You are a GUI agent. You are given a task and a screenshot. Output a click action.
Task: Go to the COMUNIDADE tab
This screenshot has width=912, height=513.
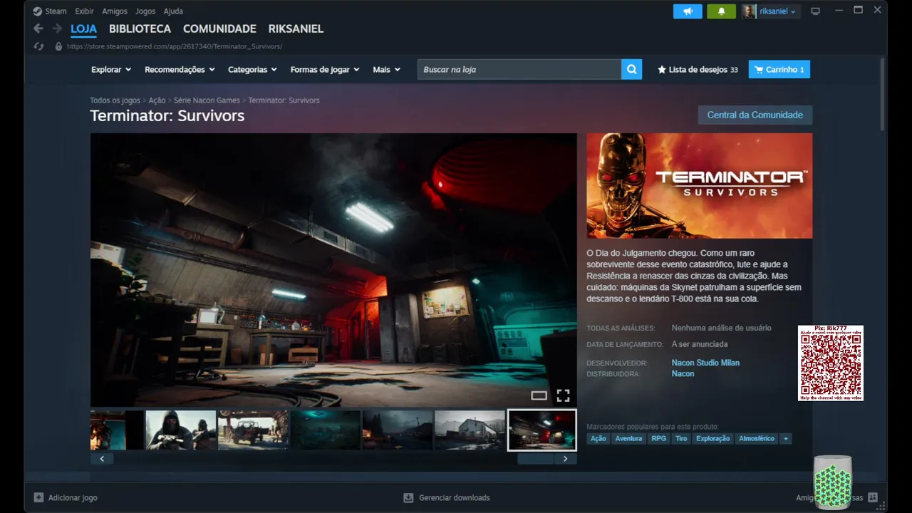tap(219, 29)
